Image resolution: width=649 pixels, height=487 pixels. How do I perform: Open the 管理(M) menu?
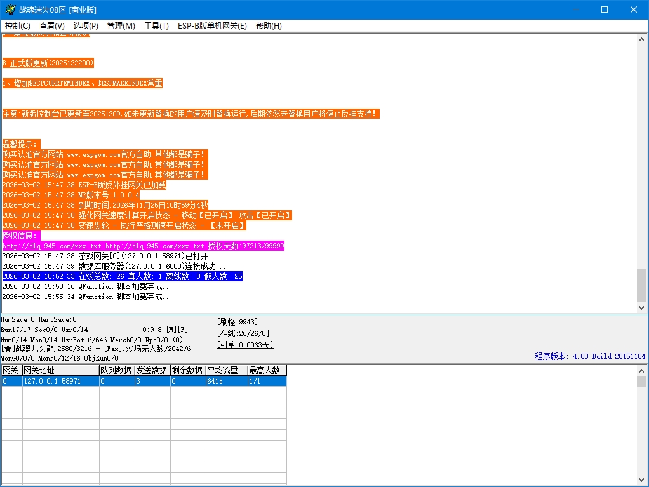click(x=121, y=26)
